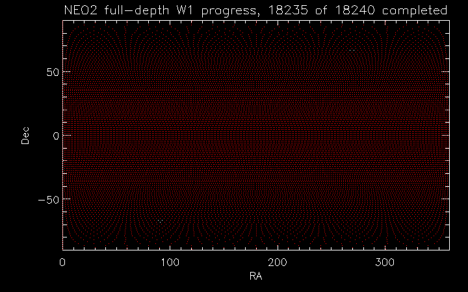Click the y-axis tick label '0' beside Dec

click(x=56, y=136)
